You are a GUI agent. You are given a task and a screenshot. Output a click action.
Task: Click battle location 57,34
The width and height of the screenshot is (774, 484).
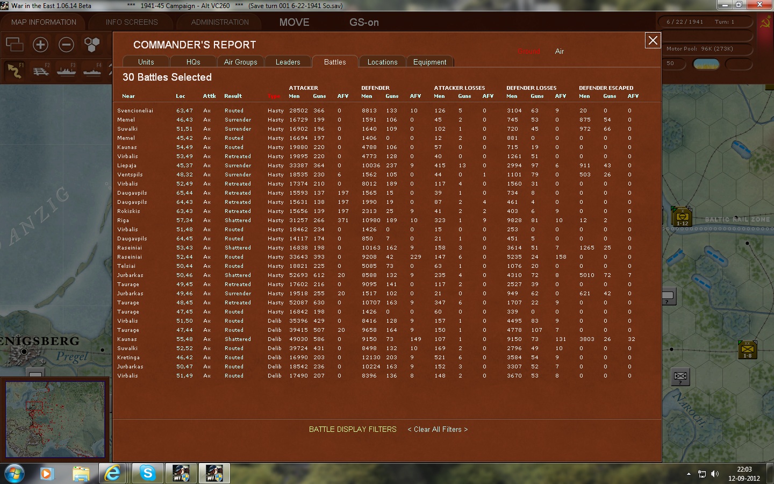point(184,220)
